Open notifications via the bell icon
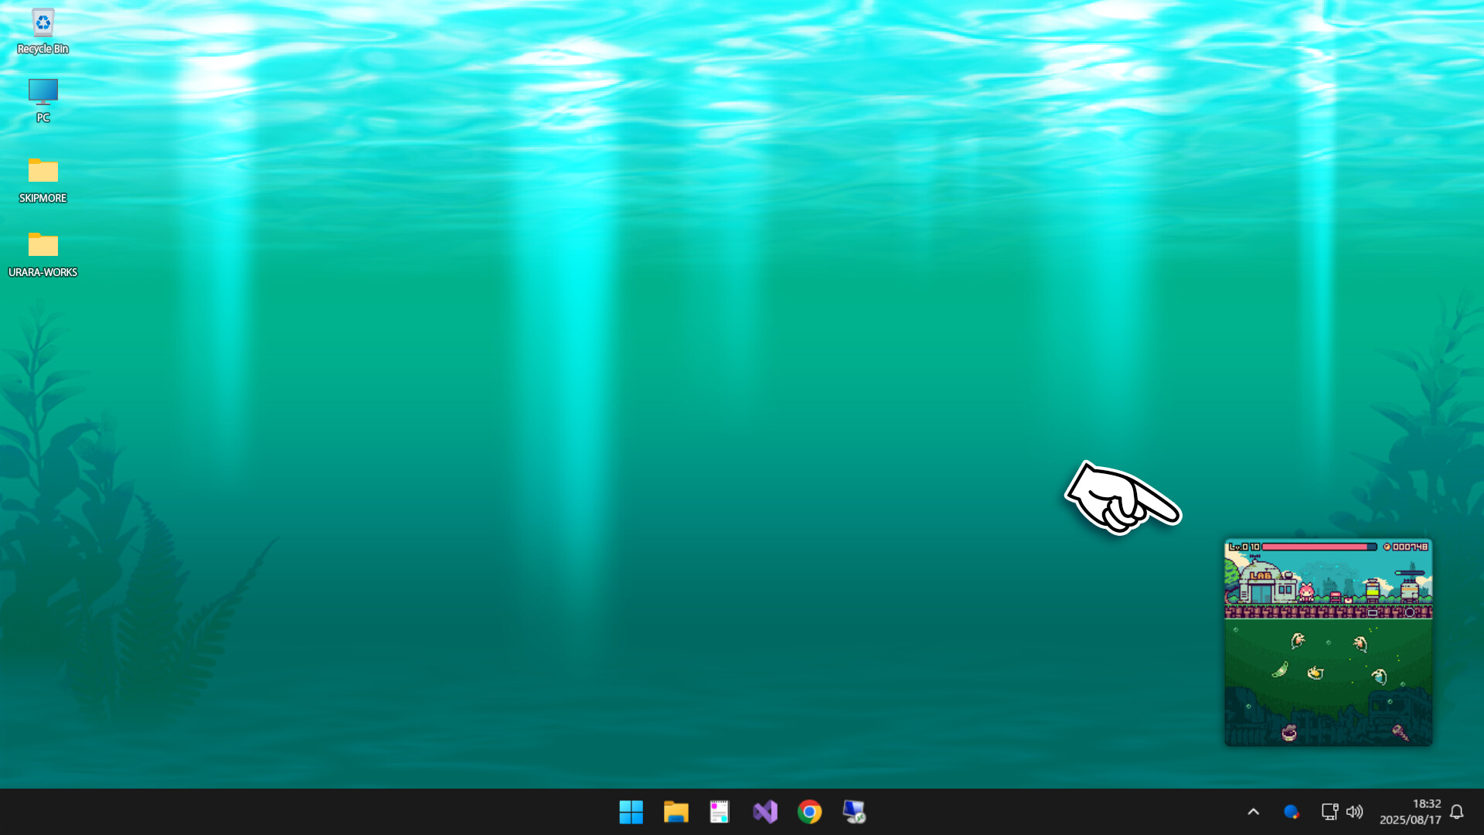 pyautogui.click(x=1456, y=812)
